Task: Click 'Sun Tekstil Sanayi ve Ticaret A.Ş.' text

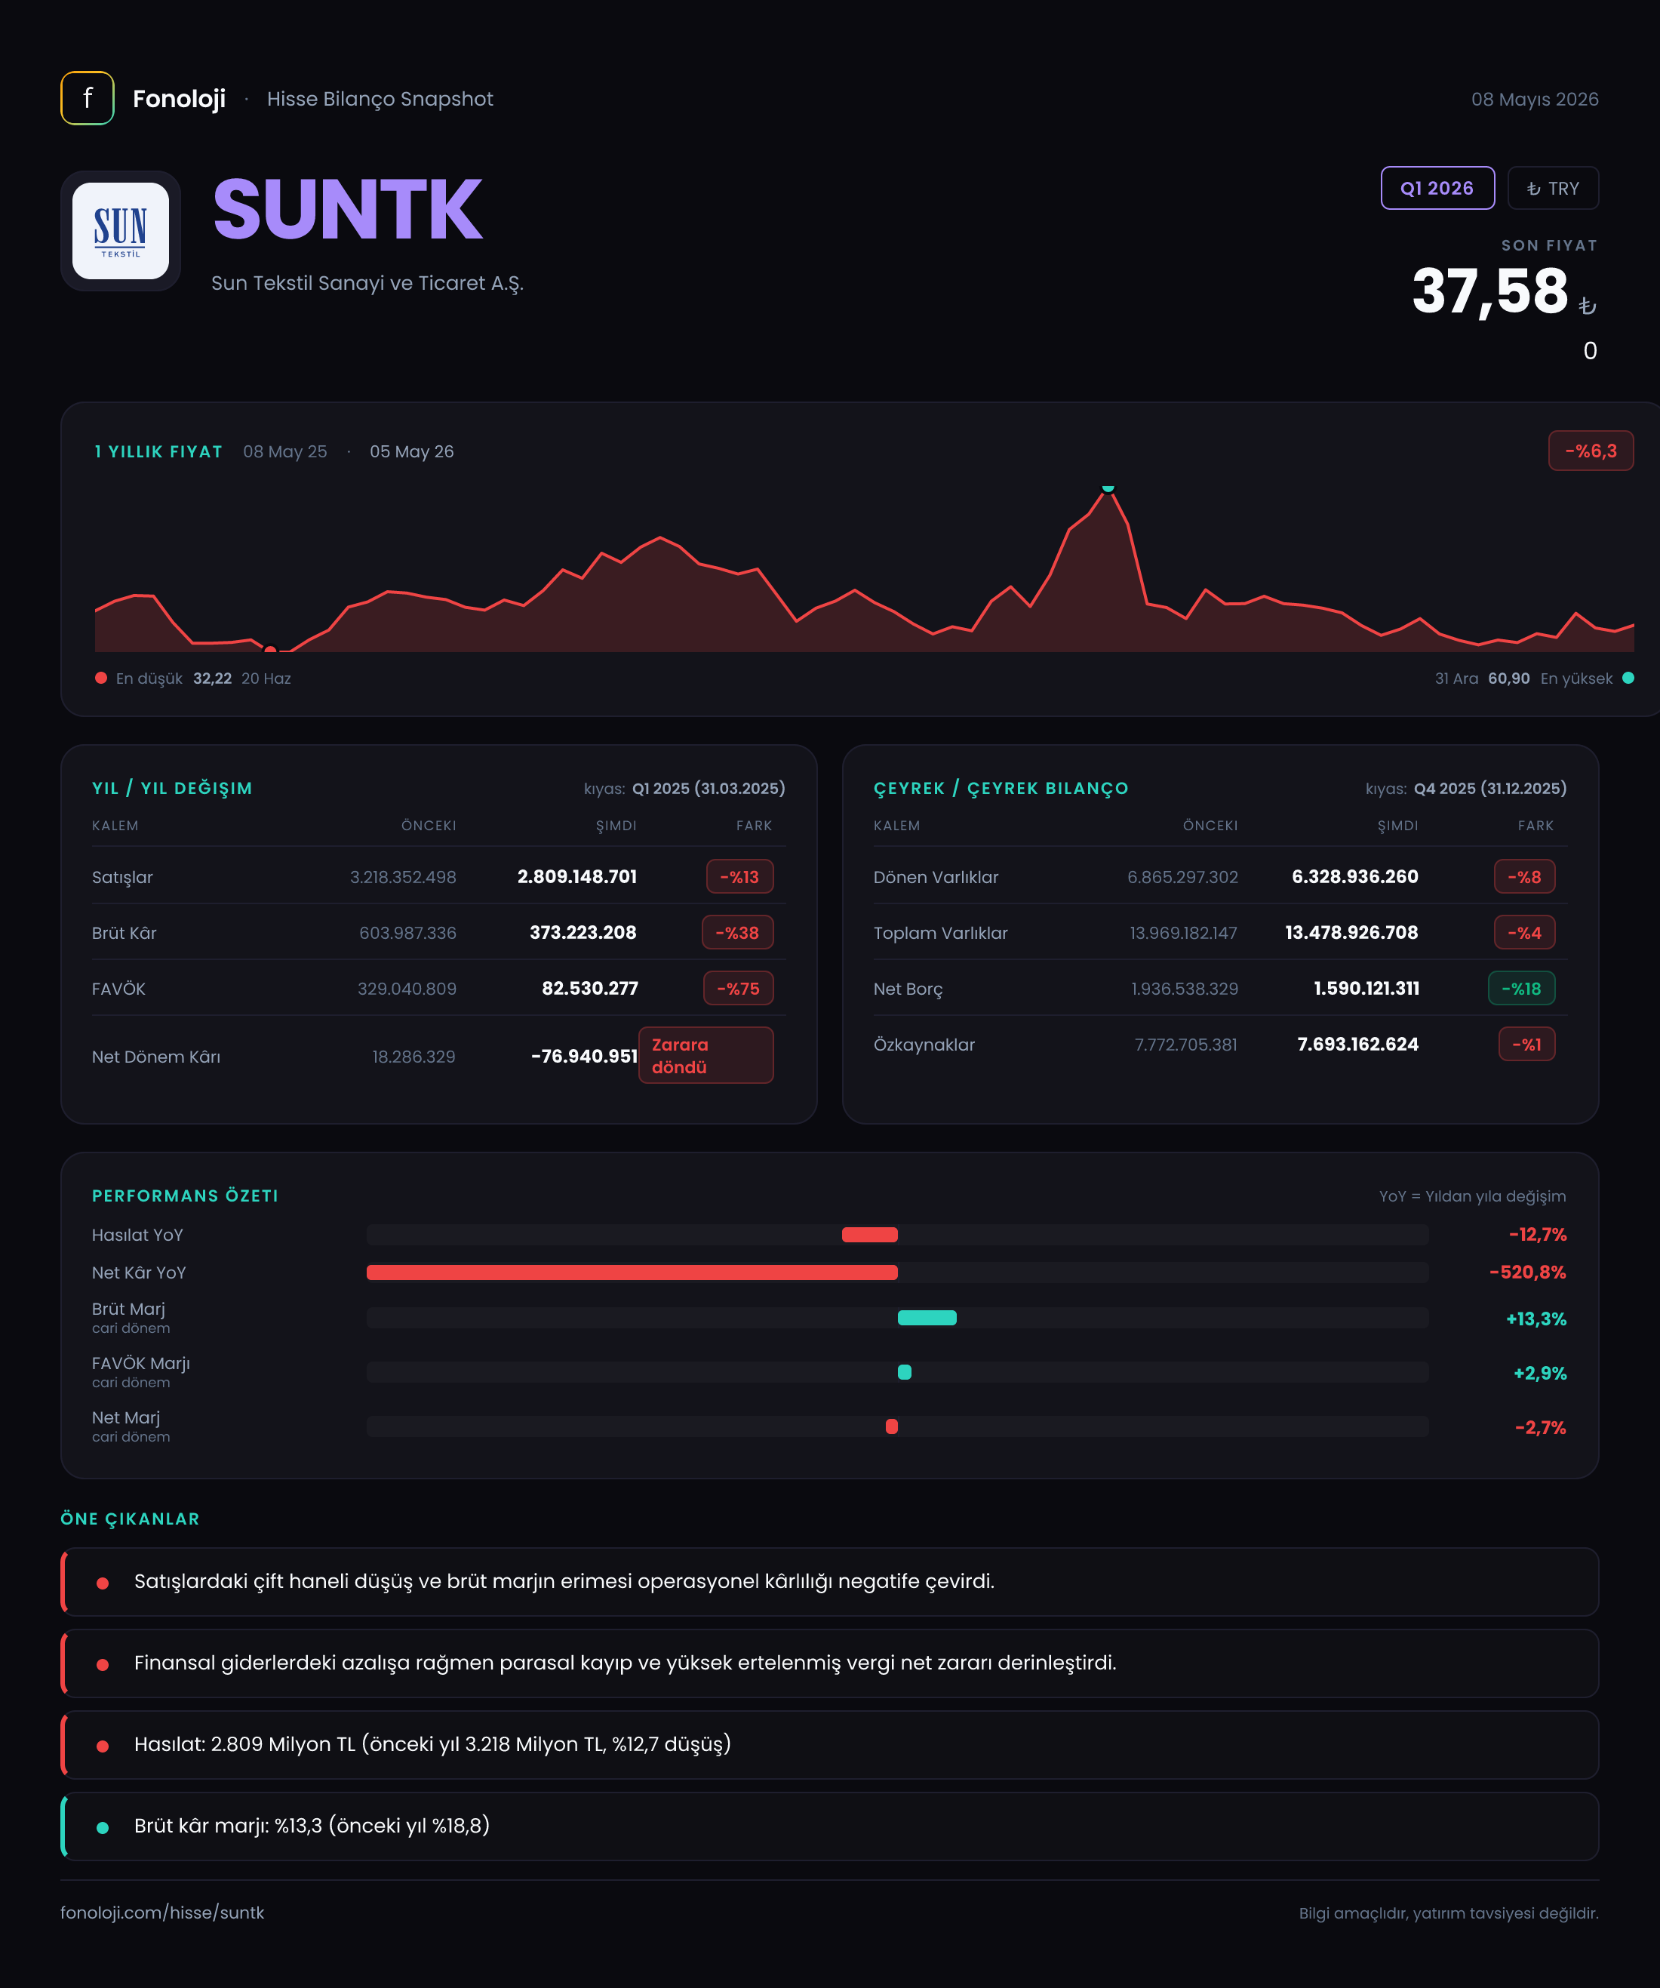Action: (x=367, y=283)
